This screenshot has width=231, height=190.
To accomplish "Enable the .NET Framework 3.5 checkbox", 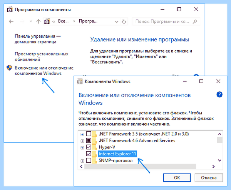I will pos(89,134).
